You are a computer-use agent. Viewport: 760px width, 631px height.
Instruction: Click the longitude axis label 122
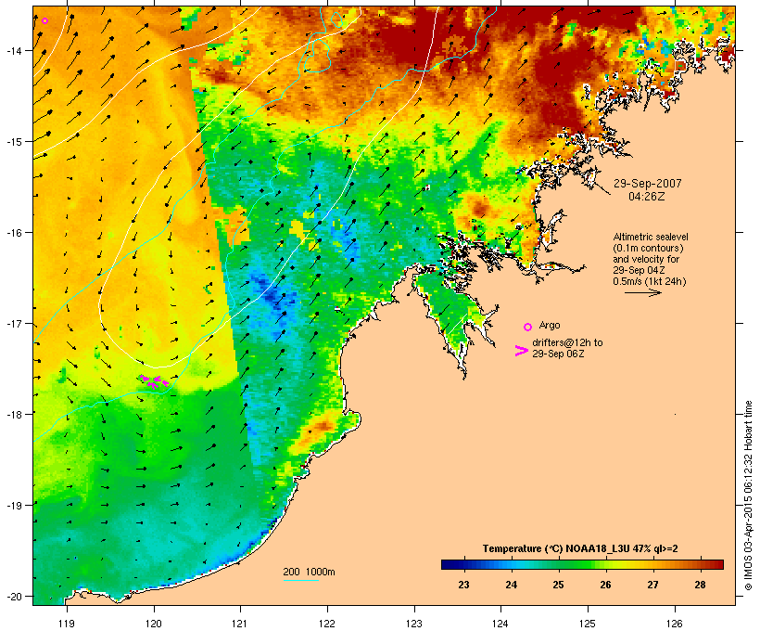click(327, 624)
